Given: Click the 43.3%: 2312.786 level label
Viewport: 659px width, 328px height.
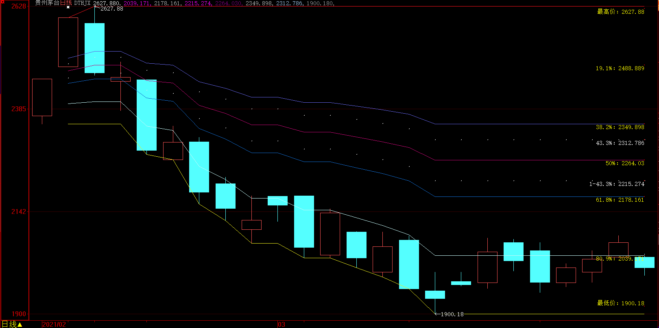Looking at the screenshot, I should pyautogui.click(x=620, y=143).
